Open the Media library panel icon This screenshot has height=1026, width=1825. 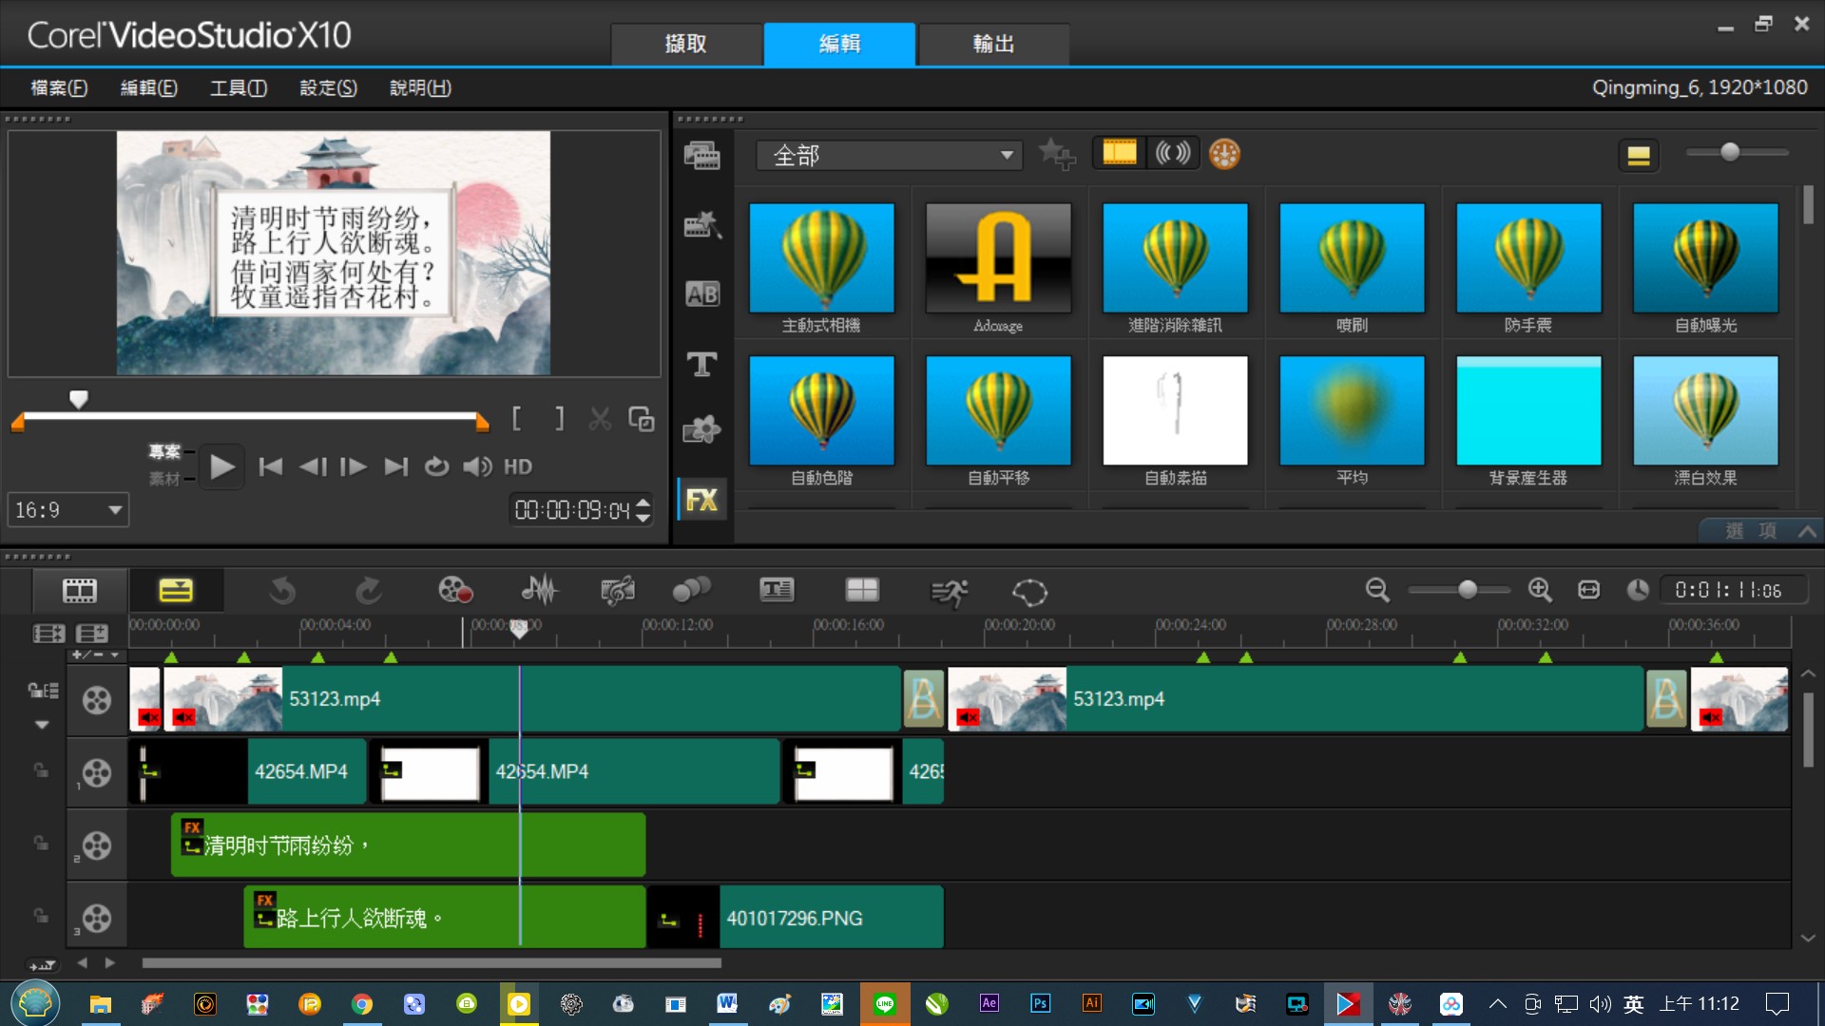click(x=702, y=155)
